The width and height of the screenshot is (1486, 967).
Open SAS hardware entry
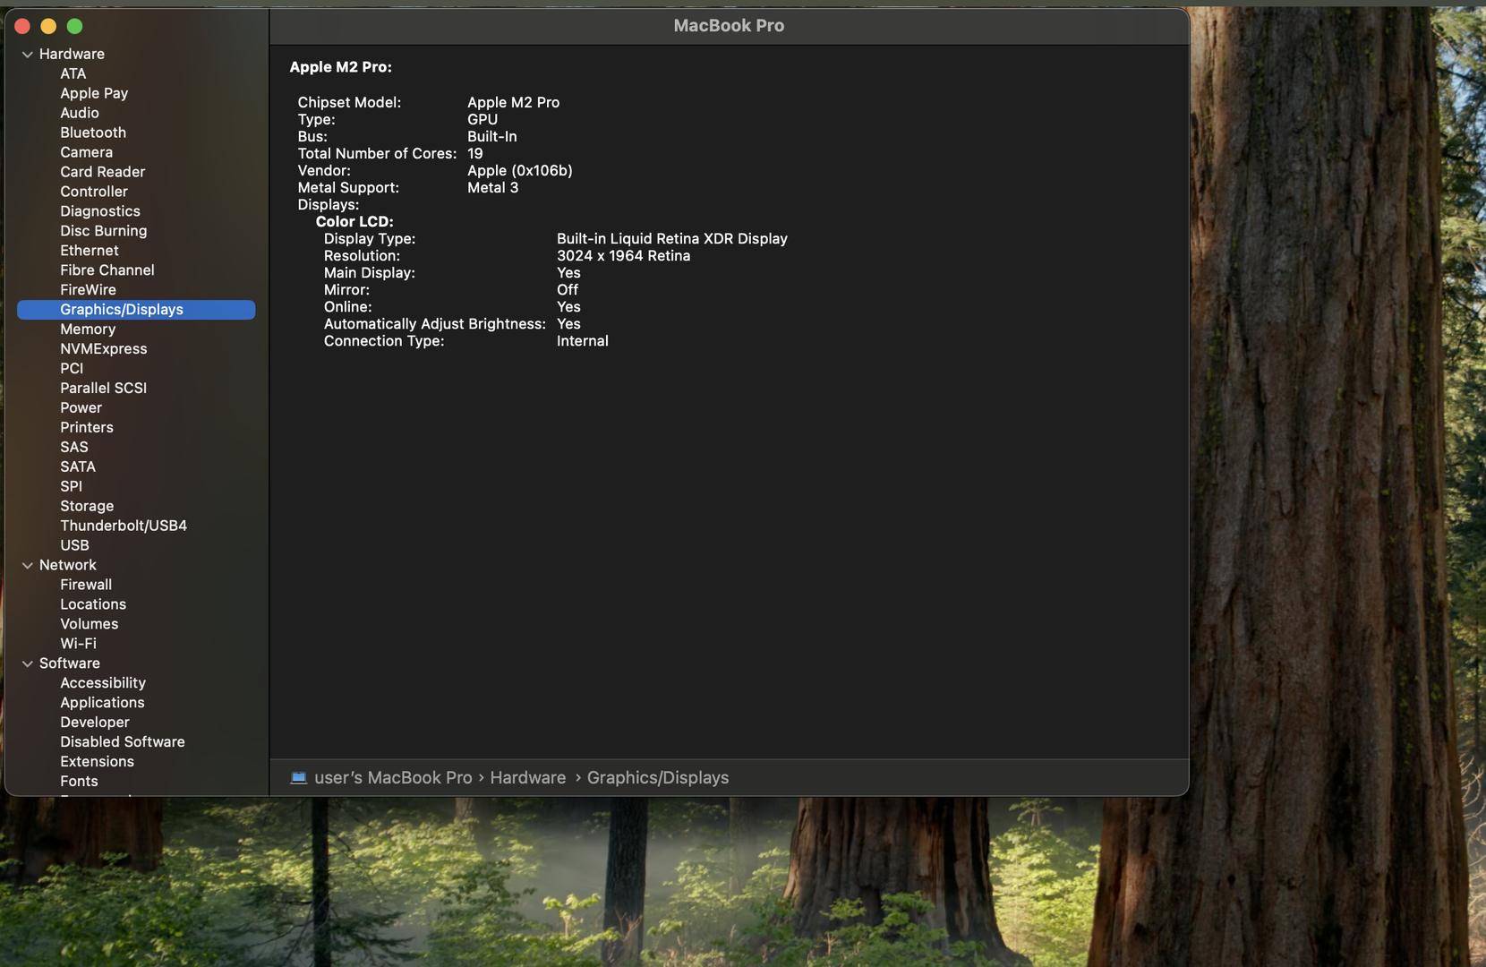(x=74, y=449)
